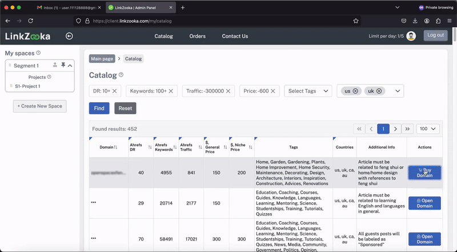Collapse the Segment 1 space chevron
The image size is (457, 252).
click(x=70, y=66)
